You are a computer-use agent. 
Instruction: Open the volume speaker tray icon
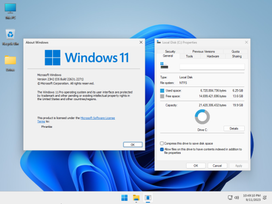coord(237,197)
